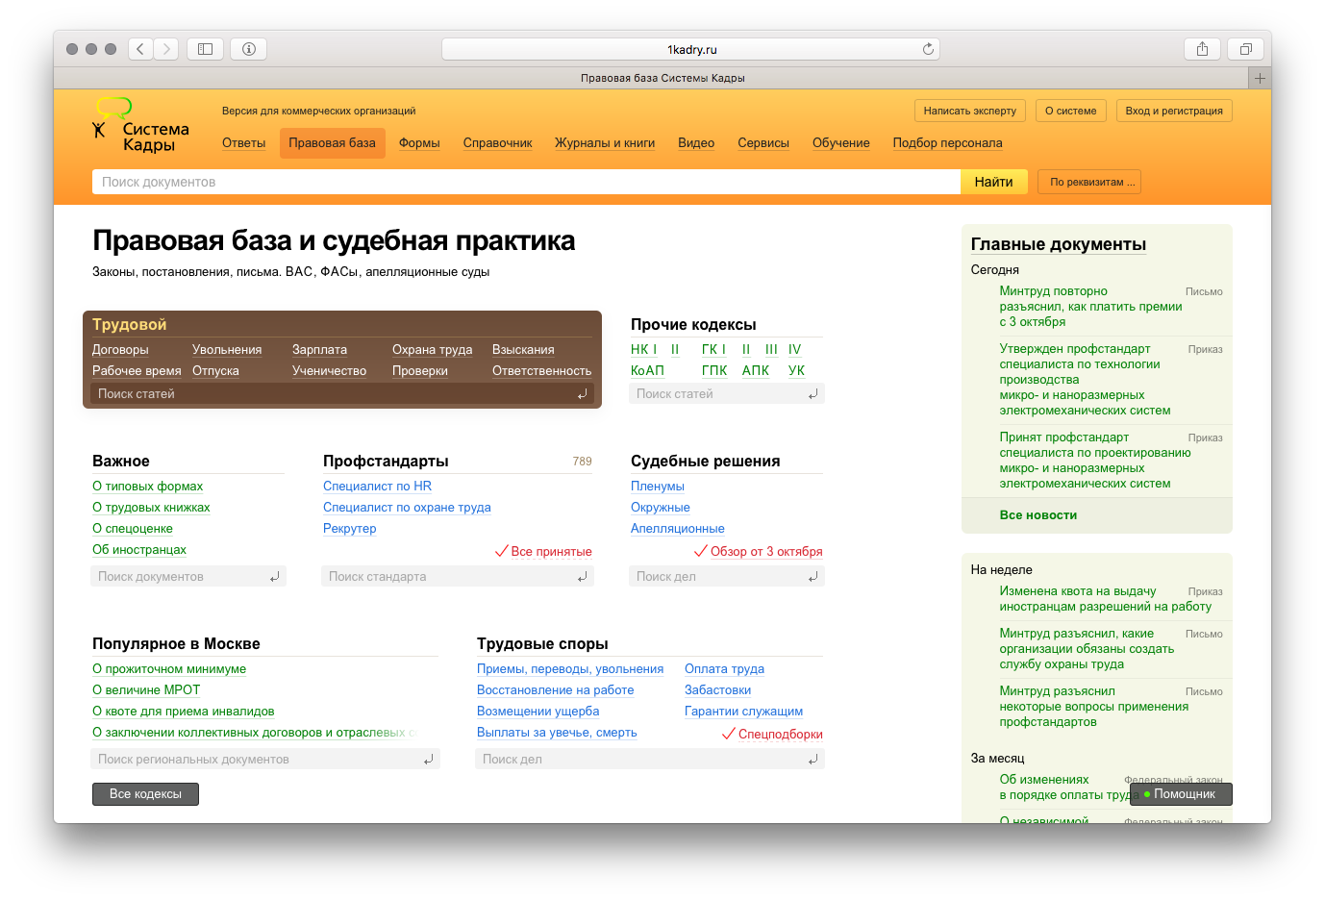
Task: Open the Специалист по HR link
Action: coord(377,487)
